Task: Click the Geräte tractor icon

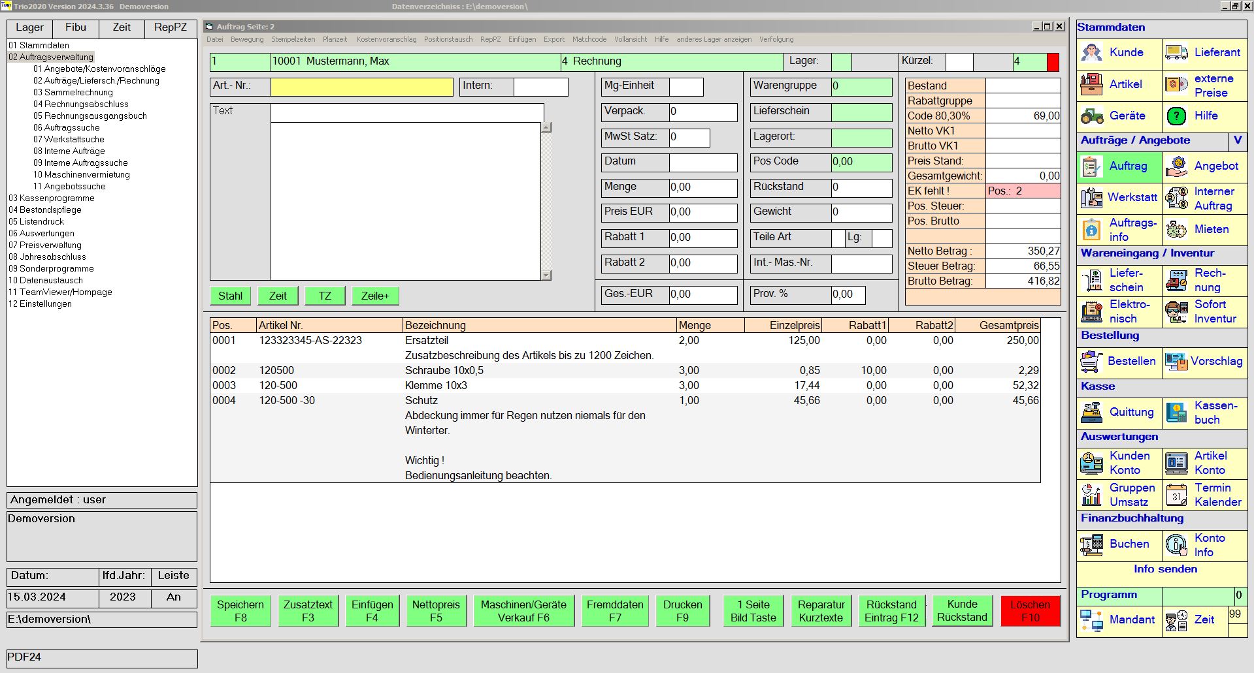Action: [1091, 116]
